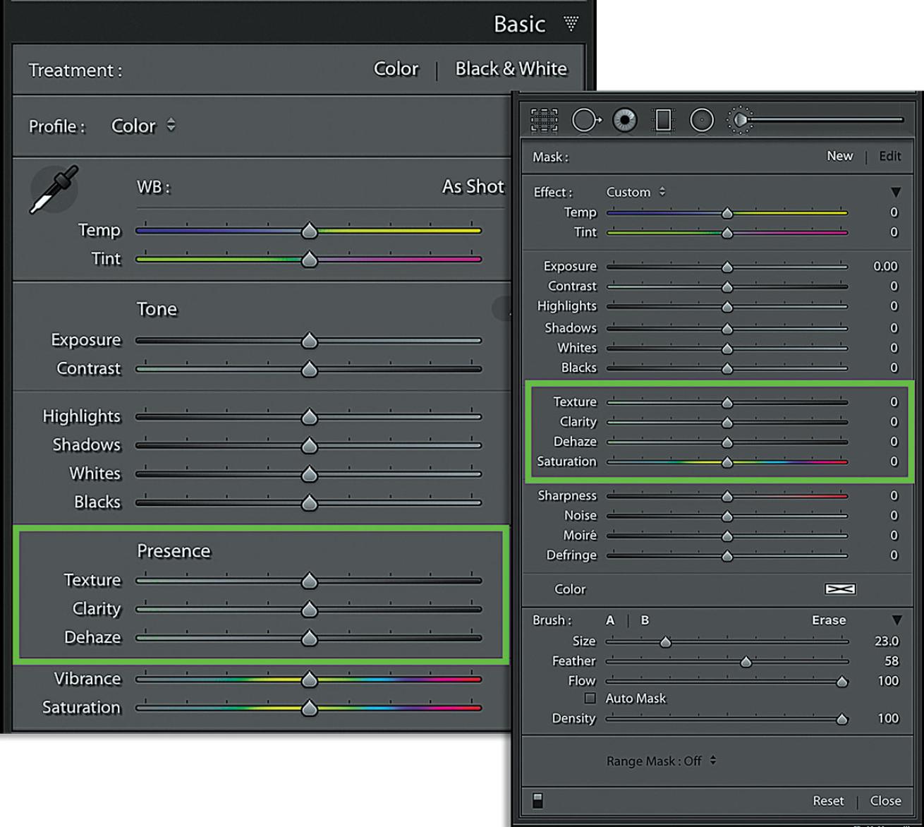Switch to brush B
Screen dimensions: 924x827
644,620
